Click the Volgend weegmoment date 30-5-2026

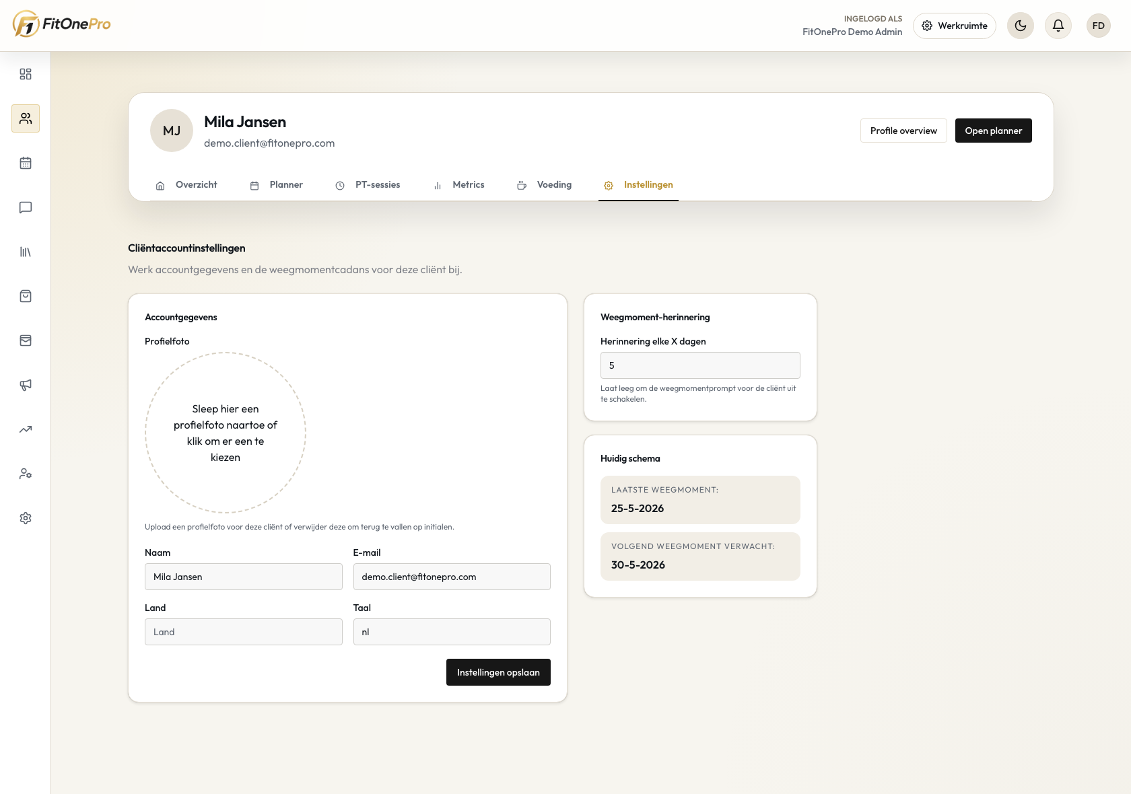coord(638,565)
